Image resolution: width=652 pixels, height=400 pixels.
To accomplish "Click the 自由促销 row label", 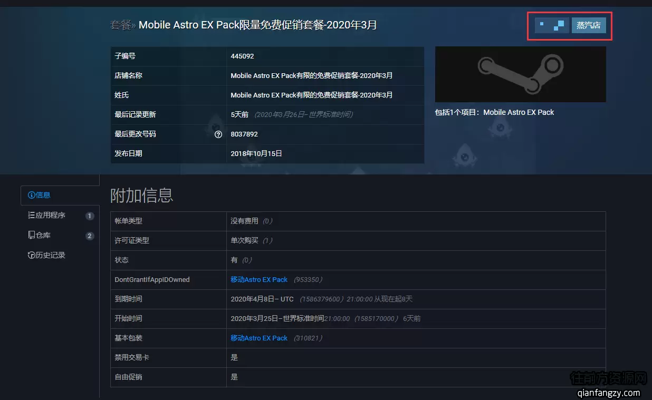I will 128,377.
